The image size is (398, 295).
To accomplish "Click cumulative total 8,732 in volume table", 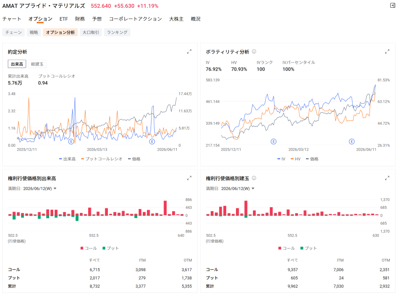I will click(x=95, y=286).
